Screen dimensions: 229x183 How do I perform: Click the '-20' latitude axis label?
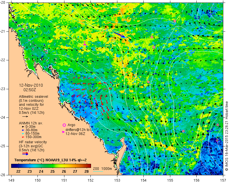pyautogui.click(x=3, y=3)
